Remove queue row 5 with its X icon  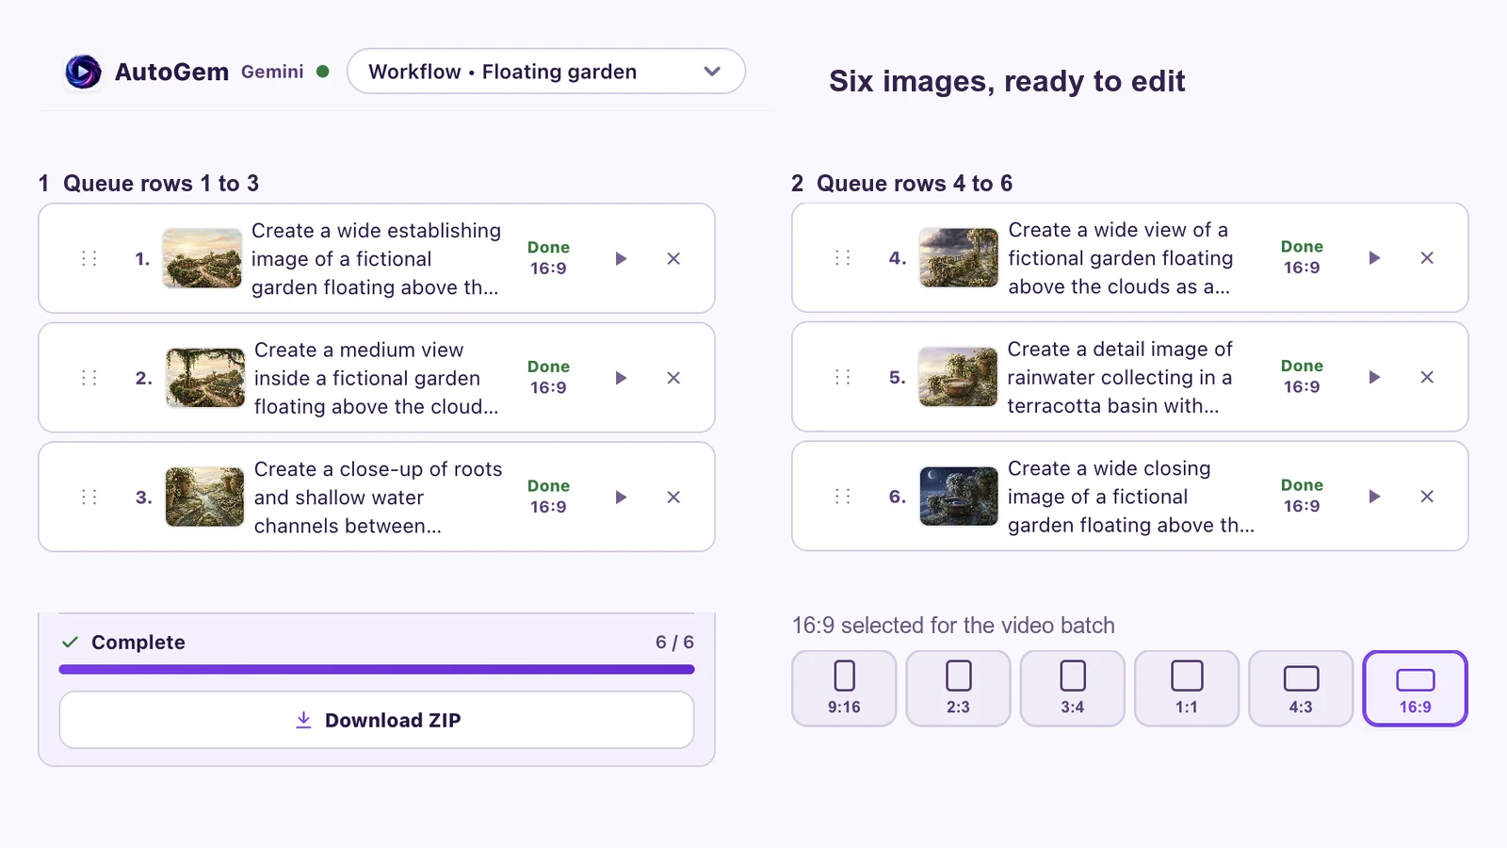pos(1427,377)
